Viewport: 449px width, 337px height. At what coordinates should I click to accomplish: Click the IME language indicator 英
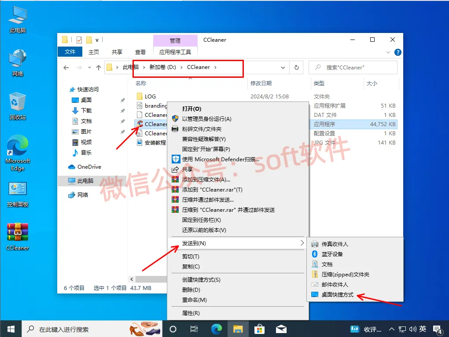tap(423, 329)
